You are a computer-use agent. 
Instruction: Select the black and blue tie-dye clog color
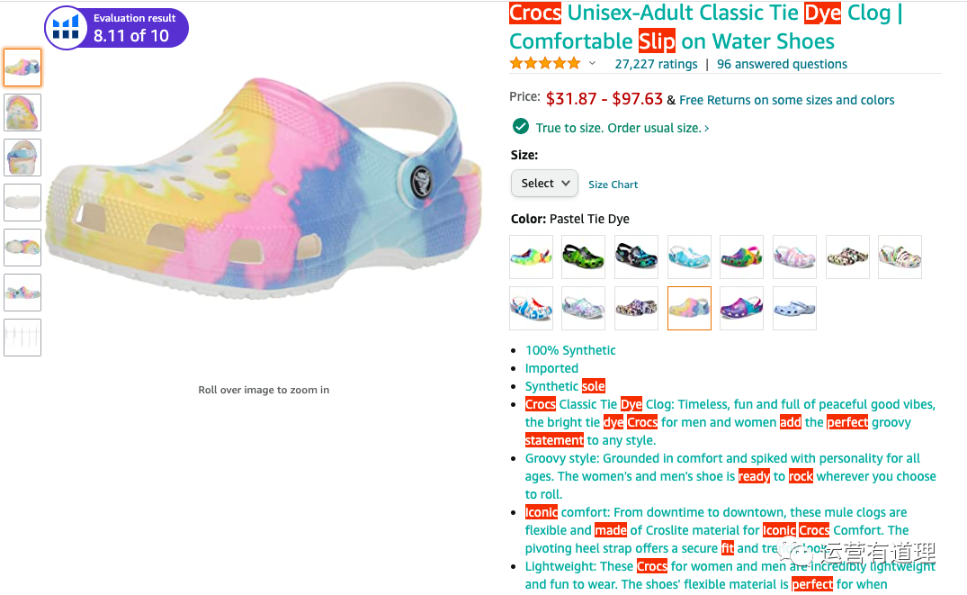point(636,257)
